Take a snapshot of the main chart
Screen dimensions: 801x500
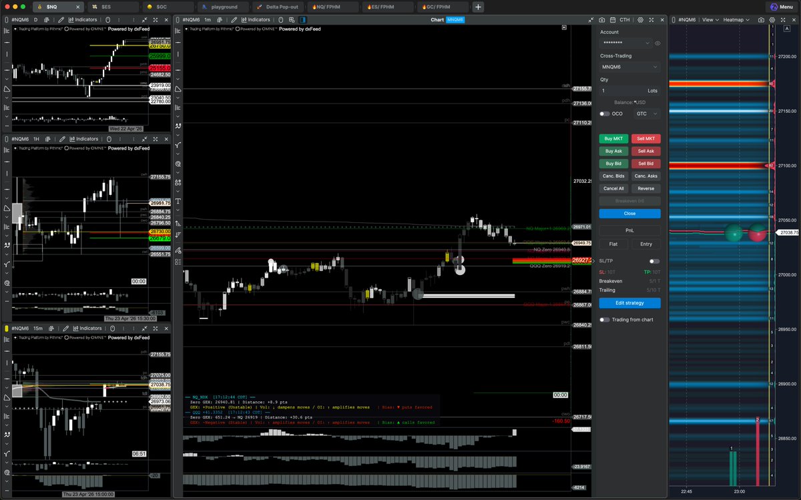tap(602, 20)
